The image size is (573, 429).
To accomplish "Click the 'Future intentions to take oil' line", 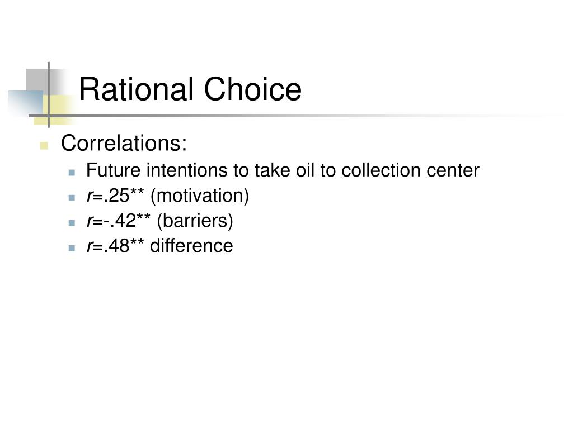I will 283,170.
